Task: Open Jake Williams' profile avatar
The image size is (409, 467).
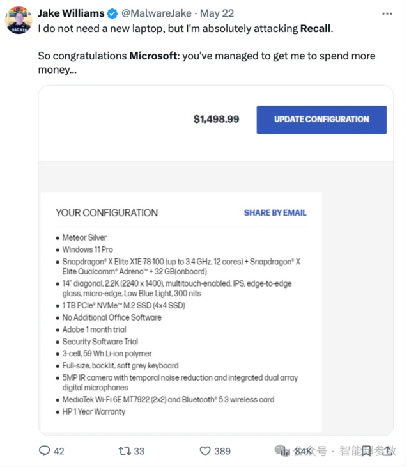Action: tap(19, 20)
